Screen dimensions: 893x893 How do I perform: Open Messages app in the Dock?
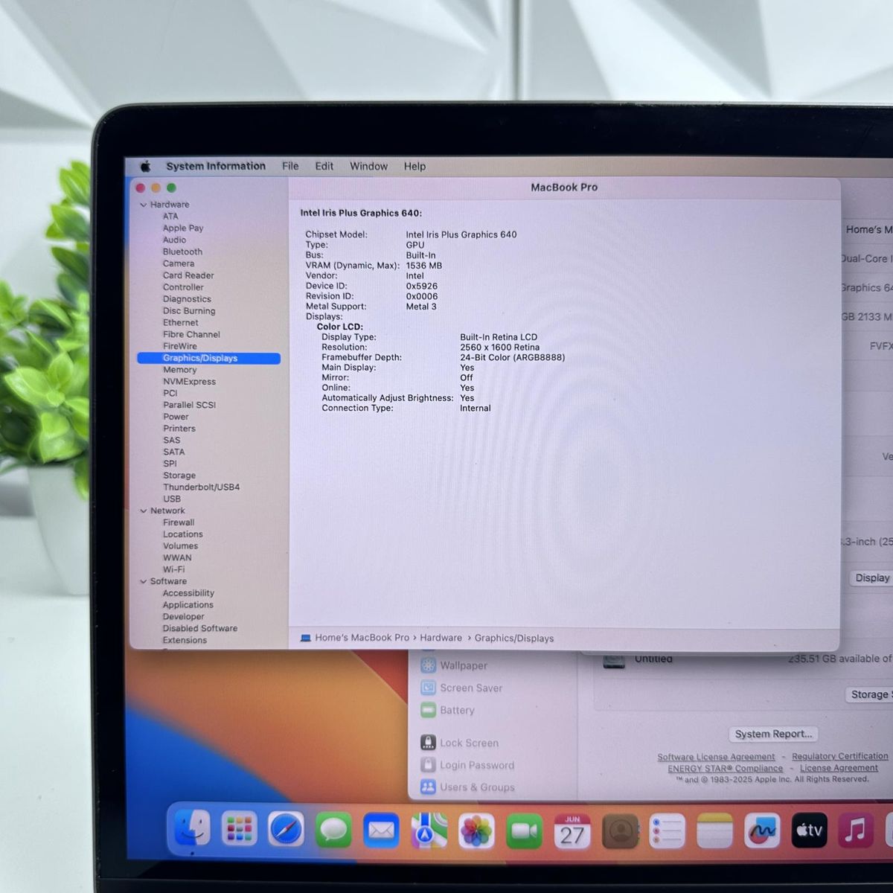tap(333, 830)
